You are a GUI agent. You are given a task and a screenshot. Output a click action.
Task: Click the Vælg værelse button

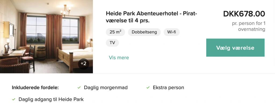[235, 47]
